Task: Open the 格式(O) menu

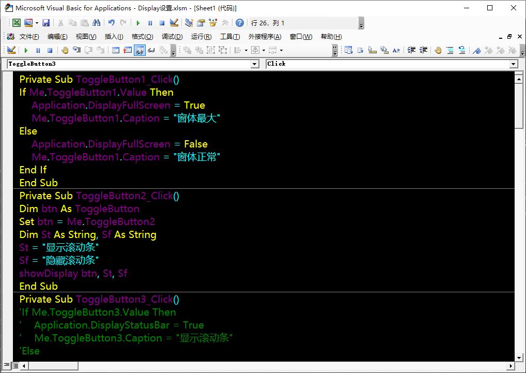Action: [x=143, y=37]
